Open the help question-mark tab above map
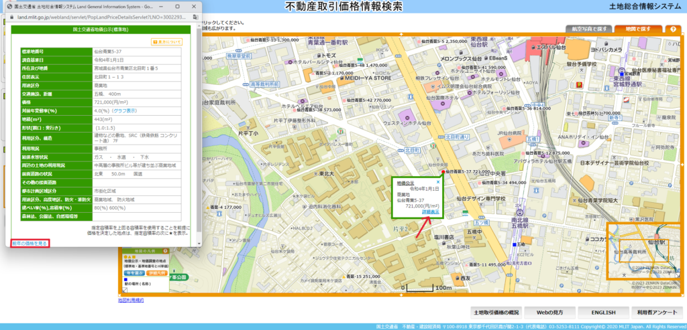The height and width of the screenshot is (330, 687). point(673,29)
